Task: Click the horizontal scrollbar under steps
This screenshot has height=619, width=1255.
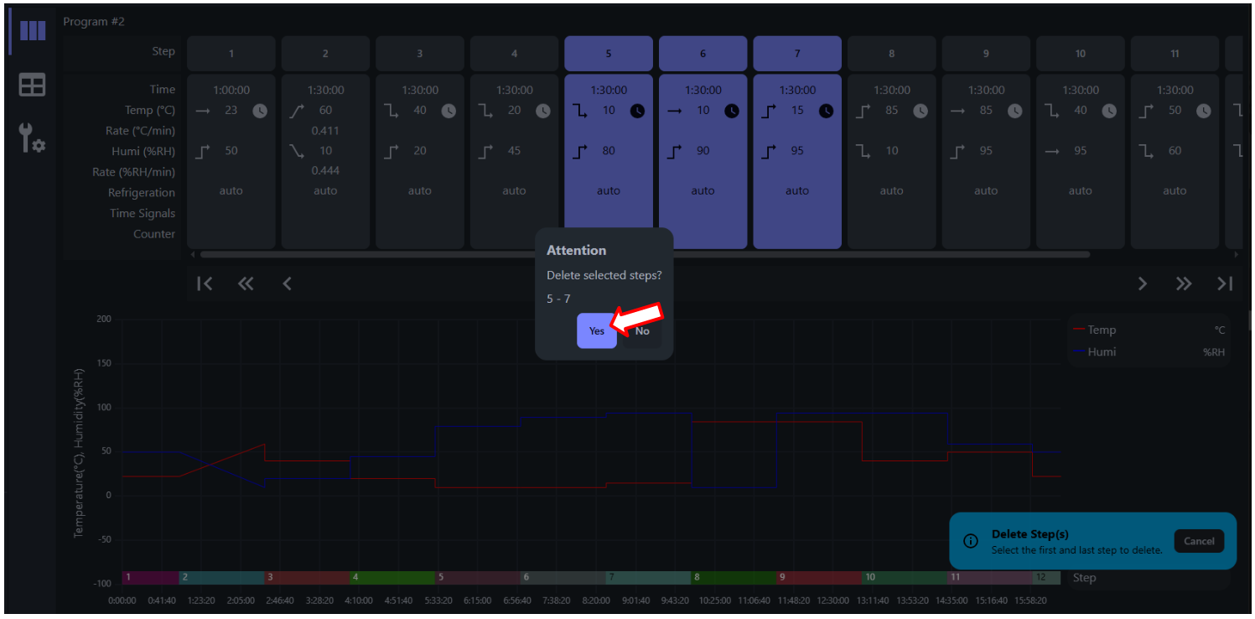Action: (645, 254)
